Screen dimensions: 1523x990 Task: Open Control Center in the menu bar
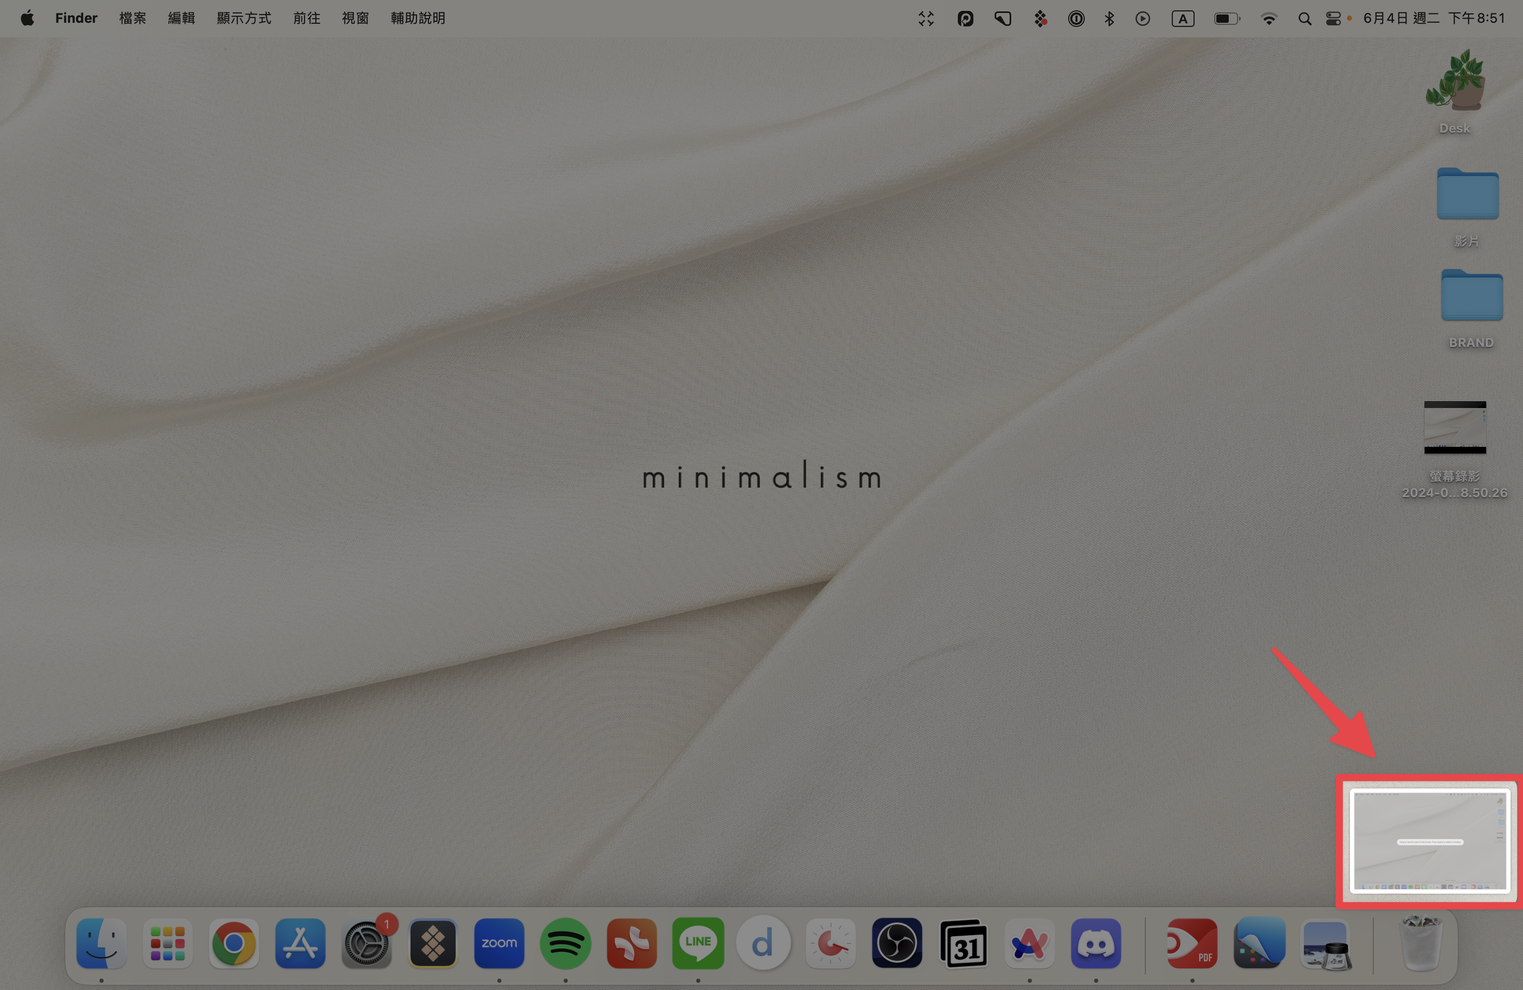tap(1333, 19)
